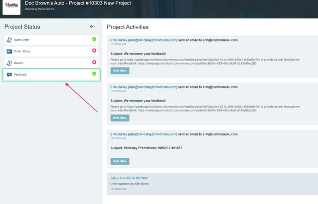Click the Vandelay logo thumbnail

coord(12,7)
